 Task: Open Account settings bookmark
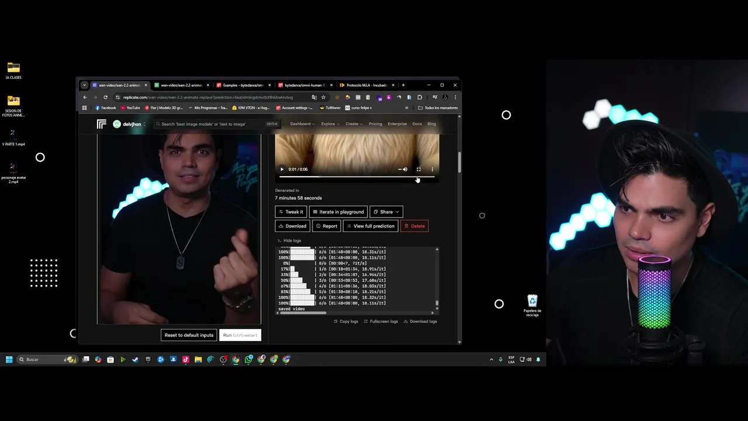pos(294,108)
